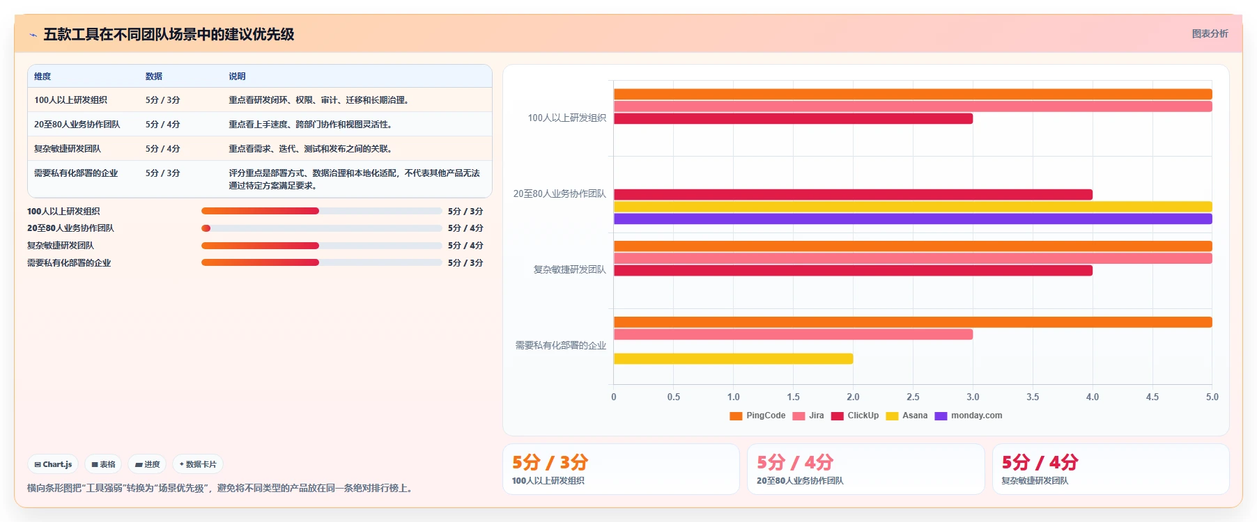Click chart axis label 20至80人业务协作团队
1257x522 pixels.
560,194
